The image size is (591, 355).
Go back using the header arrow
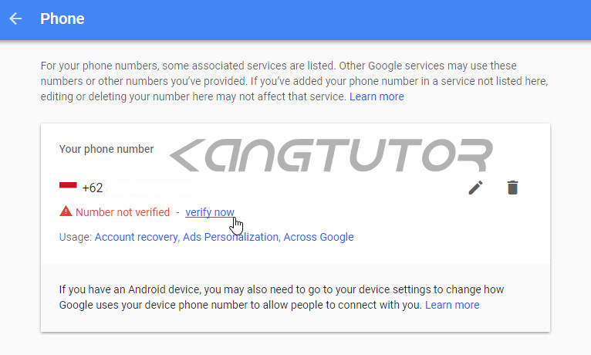15,19
